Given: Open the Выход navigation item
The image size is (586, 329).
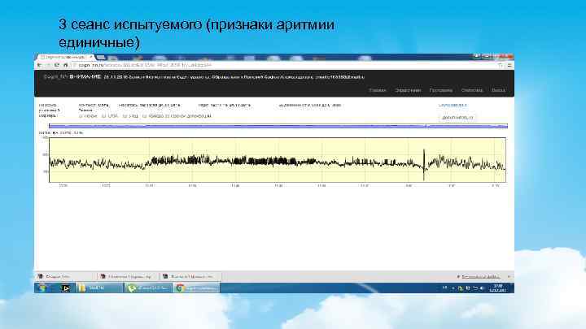Looking at the screenshot, I should (498, 90).
